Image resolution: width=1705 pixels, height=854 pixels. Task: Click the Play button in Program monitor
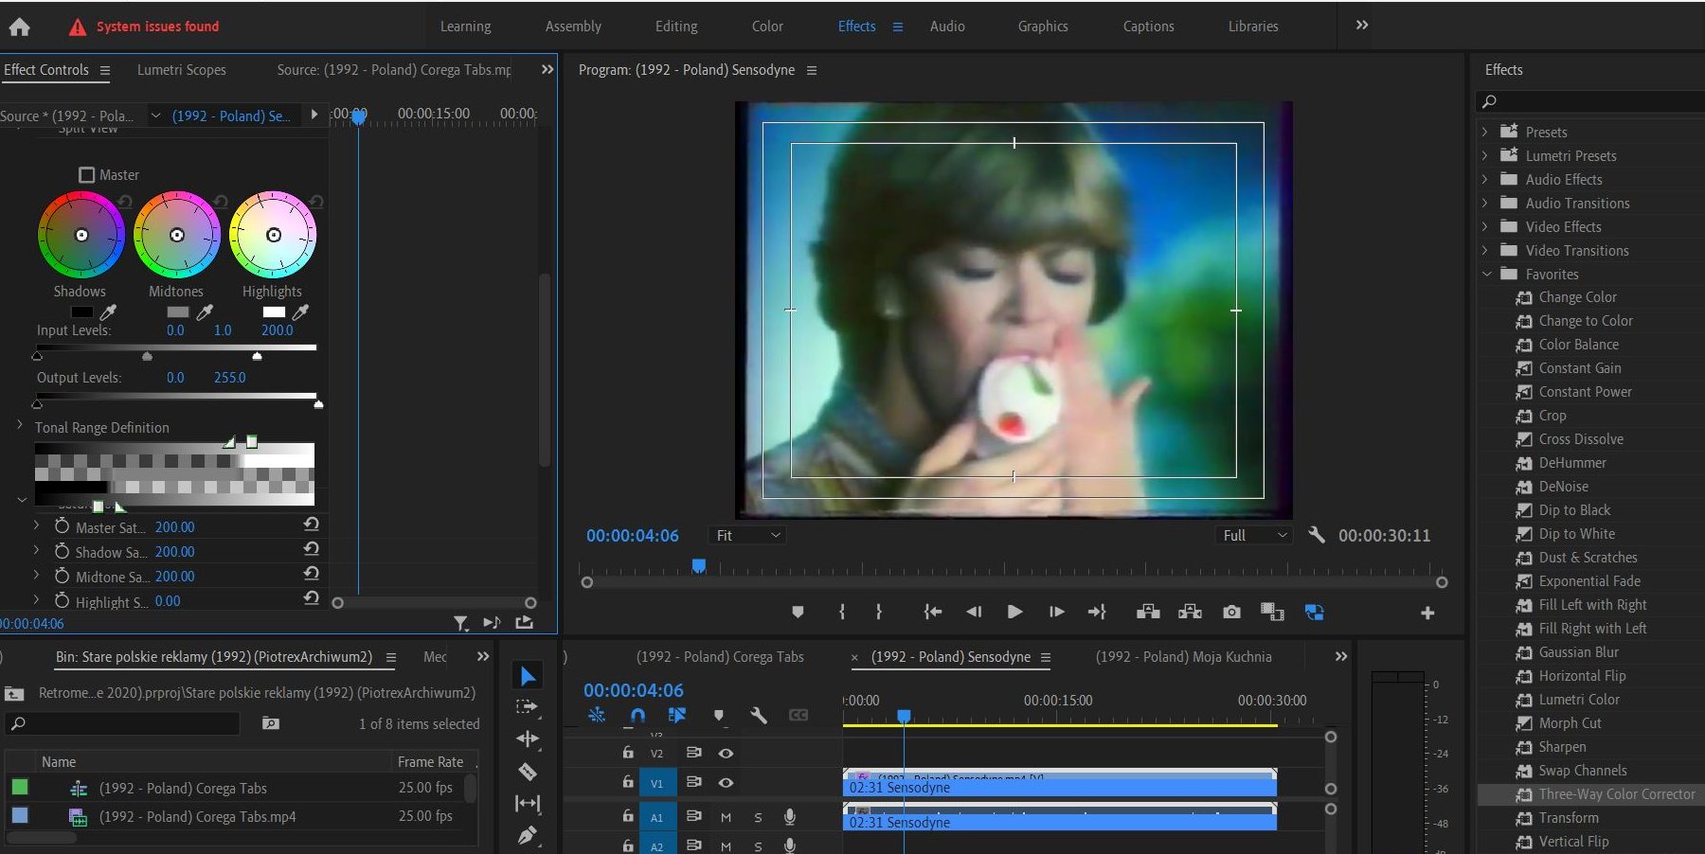click(x=1014, y=612)
